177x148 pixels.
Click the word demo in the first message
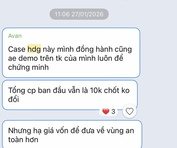28,58
